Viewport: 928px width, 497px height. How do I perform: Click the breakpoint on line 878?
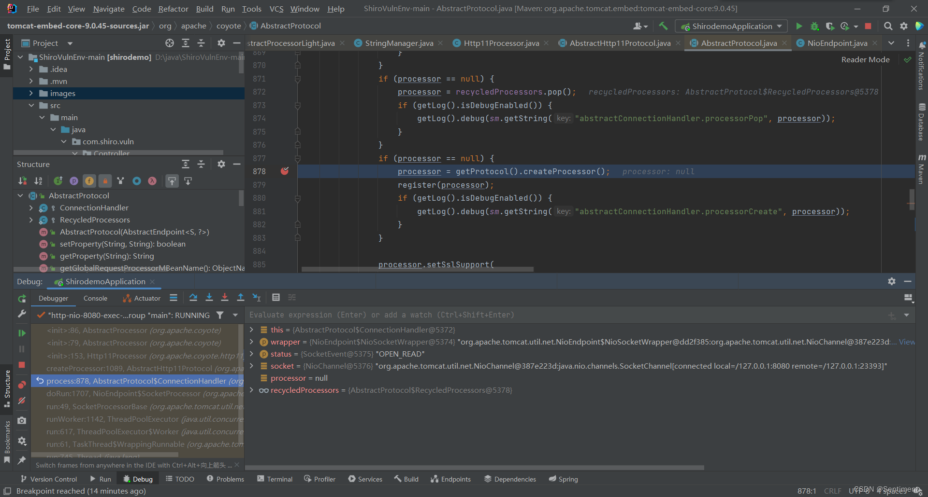pos(285,171)
